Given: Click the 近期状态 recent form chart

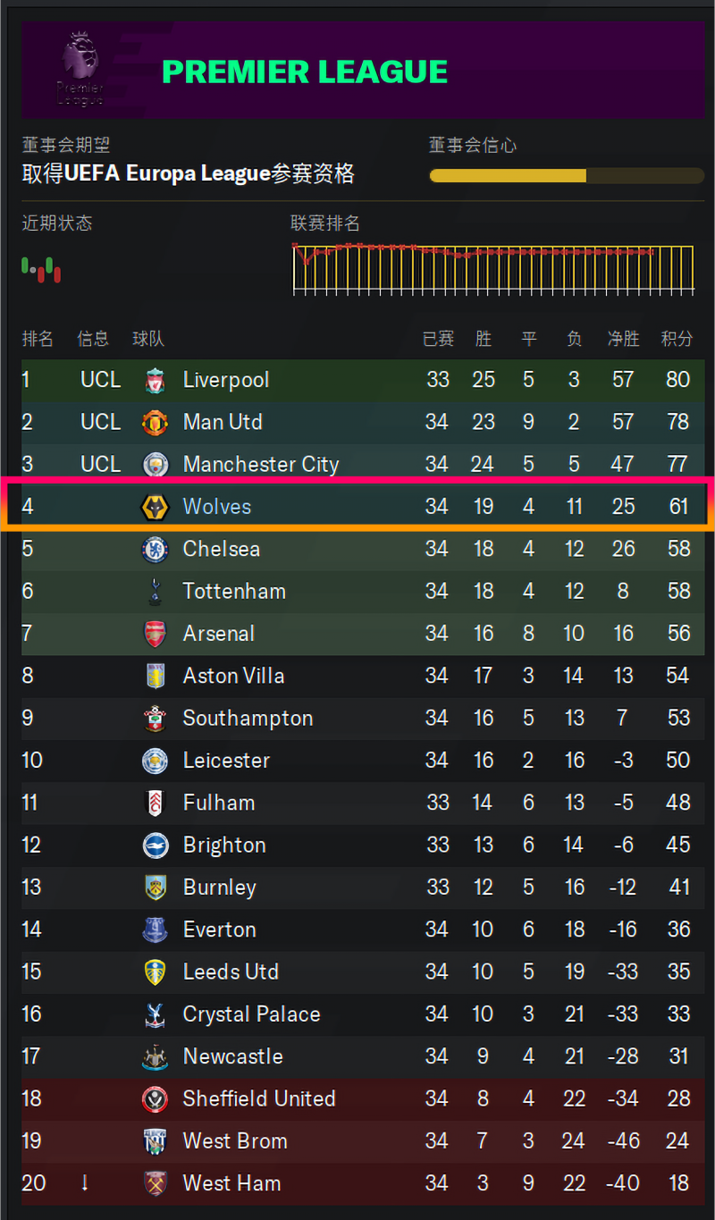Looking at the screenshot, I should tap(41, 269).
